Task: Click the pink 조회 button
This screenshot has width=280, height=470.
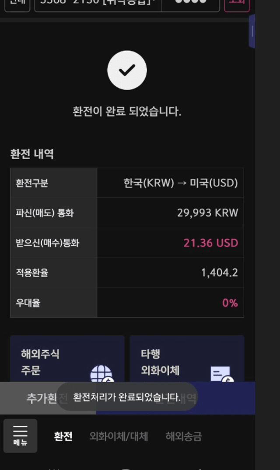Action: 237,3
